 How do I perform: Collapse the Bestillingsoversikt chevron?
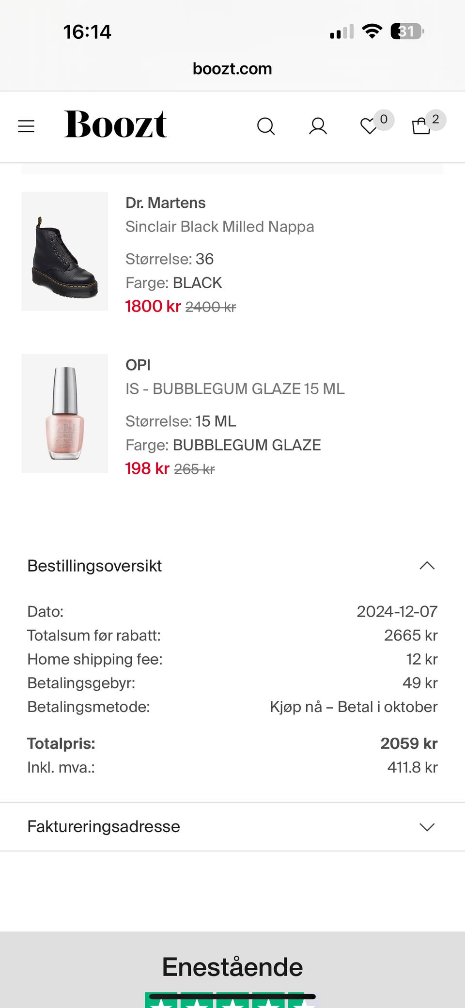(x=427, y=566)
